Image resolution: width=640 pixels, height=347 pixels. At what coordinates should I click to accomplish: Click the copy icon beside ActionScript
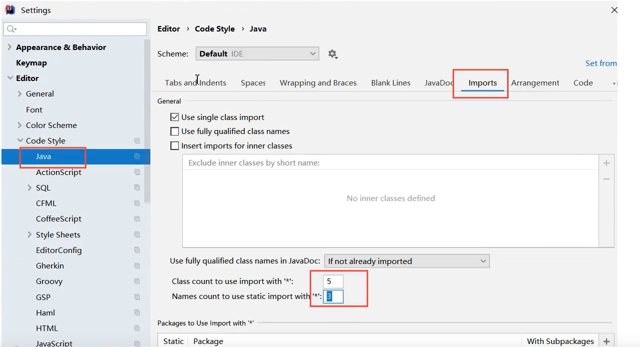[137, 172]
